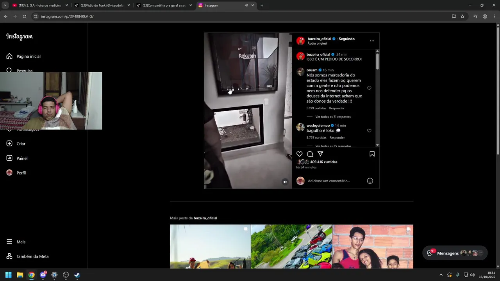This screenshot has width=500, height=281.
Task: Click Seguindo next to buzeira_oficial
Action: (x=346, y=39)
